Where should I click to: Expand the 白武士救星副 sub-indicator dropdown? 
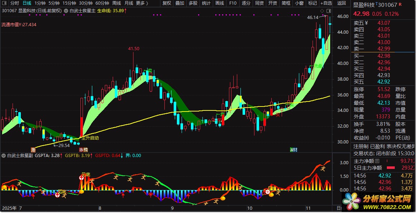(4, 156)
